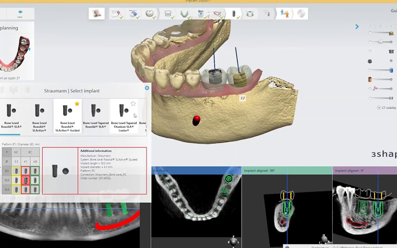Choose selected RC 4.1 length 10.0 implant
The width and height of the screenshot is (397, 248).
pos(25,180)
